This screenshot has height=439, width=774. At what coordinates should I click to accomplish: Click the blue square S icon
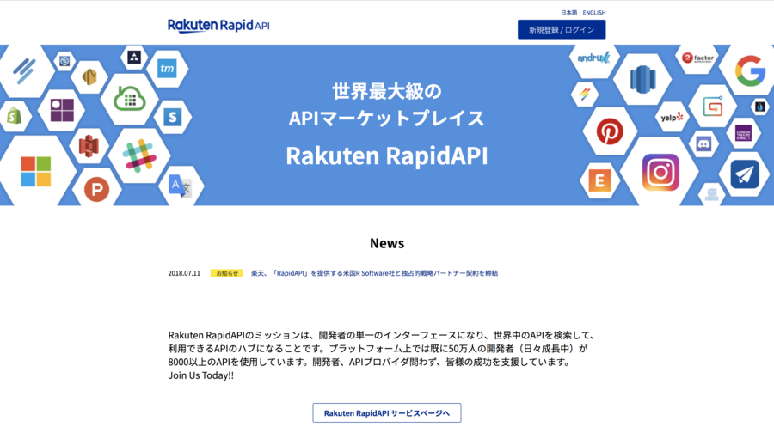pos(172,118)
